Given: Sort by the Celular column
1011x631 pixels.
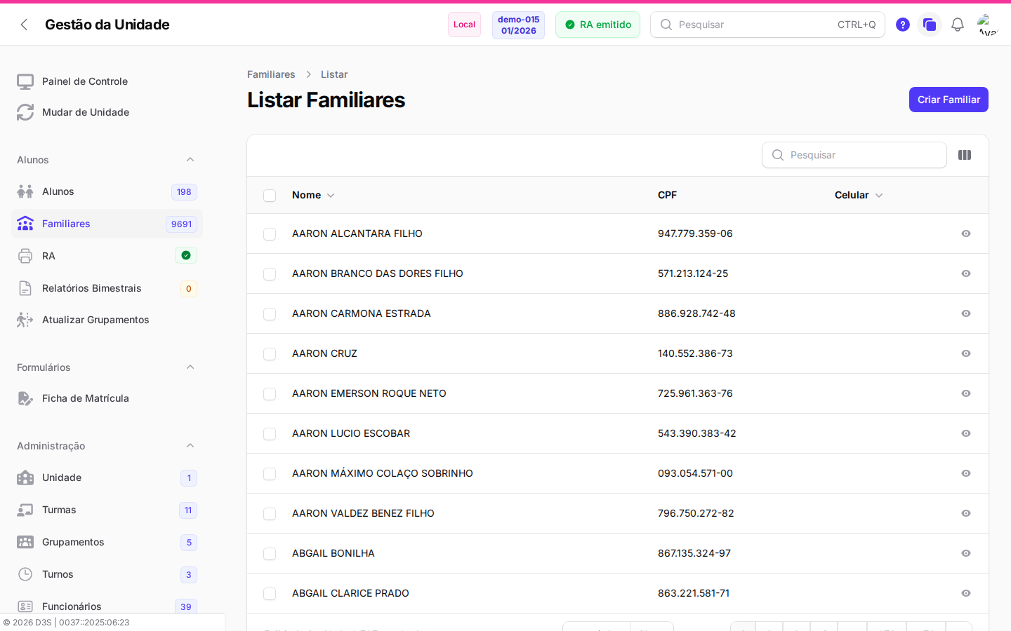Looking at the screenshot, I should coord(859,195).
